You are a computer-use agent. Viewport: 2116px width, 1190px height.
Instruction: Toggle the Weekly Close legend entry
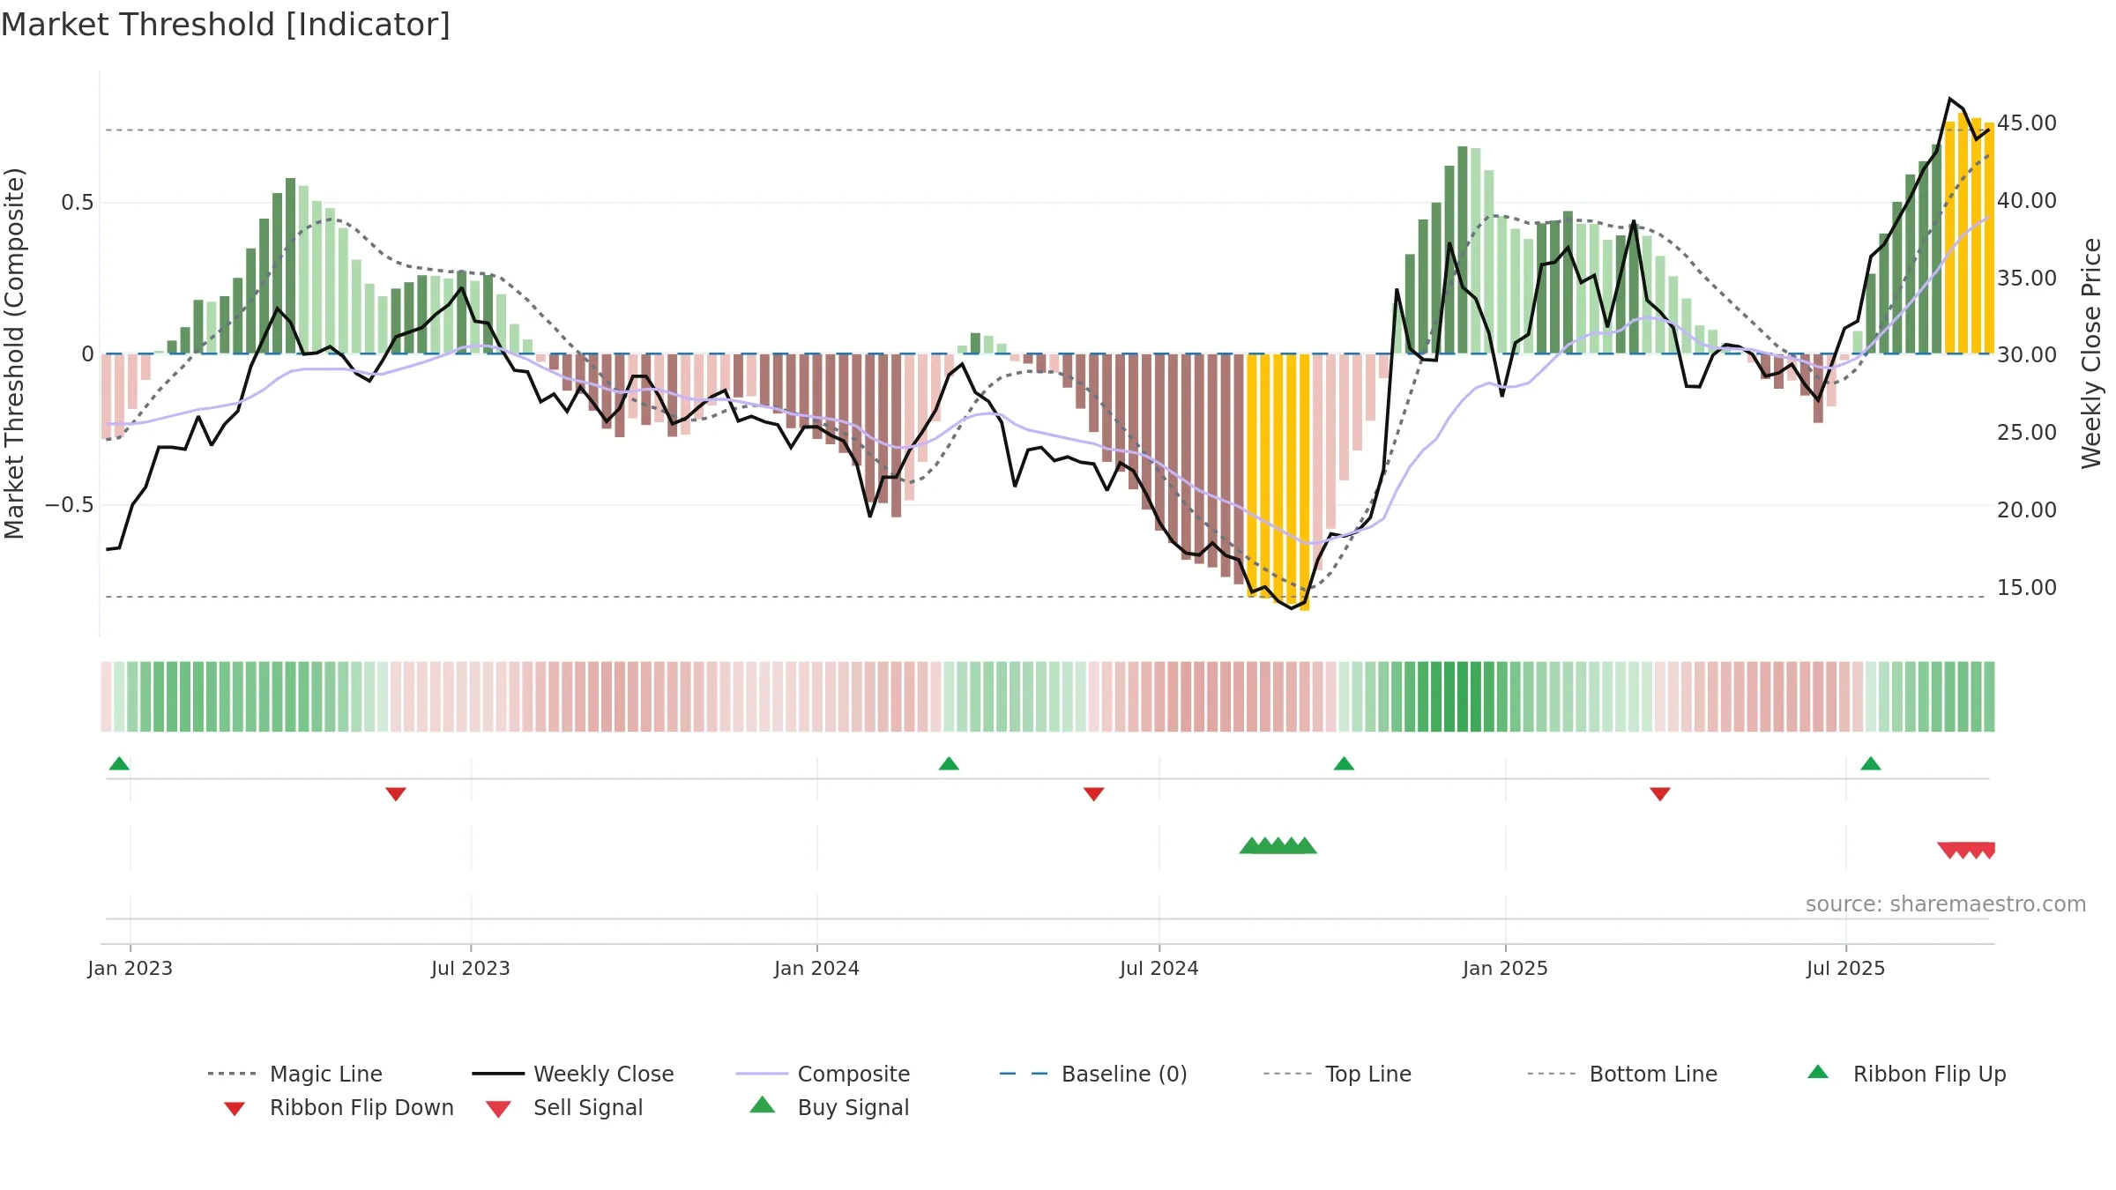tap(573, 1074)
